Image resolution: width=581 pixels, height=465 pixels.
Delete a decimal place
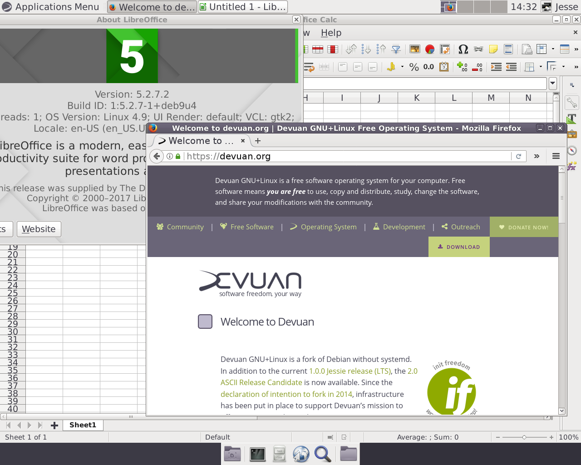pos(477,67)
